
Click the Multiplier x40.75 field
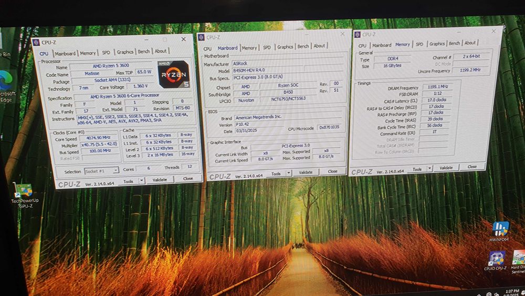99,144
